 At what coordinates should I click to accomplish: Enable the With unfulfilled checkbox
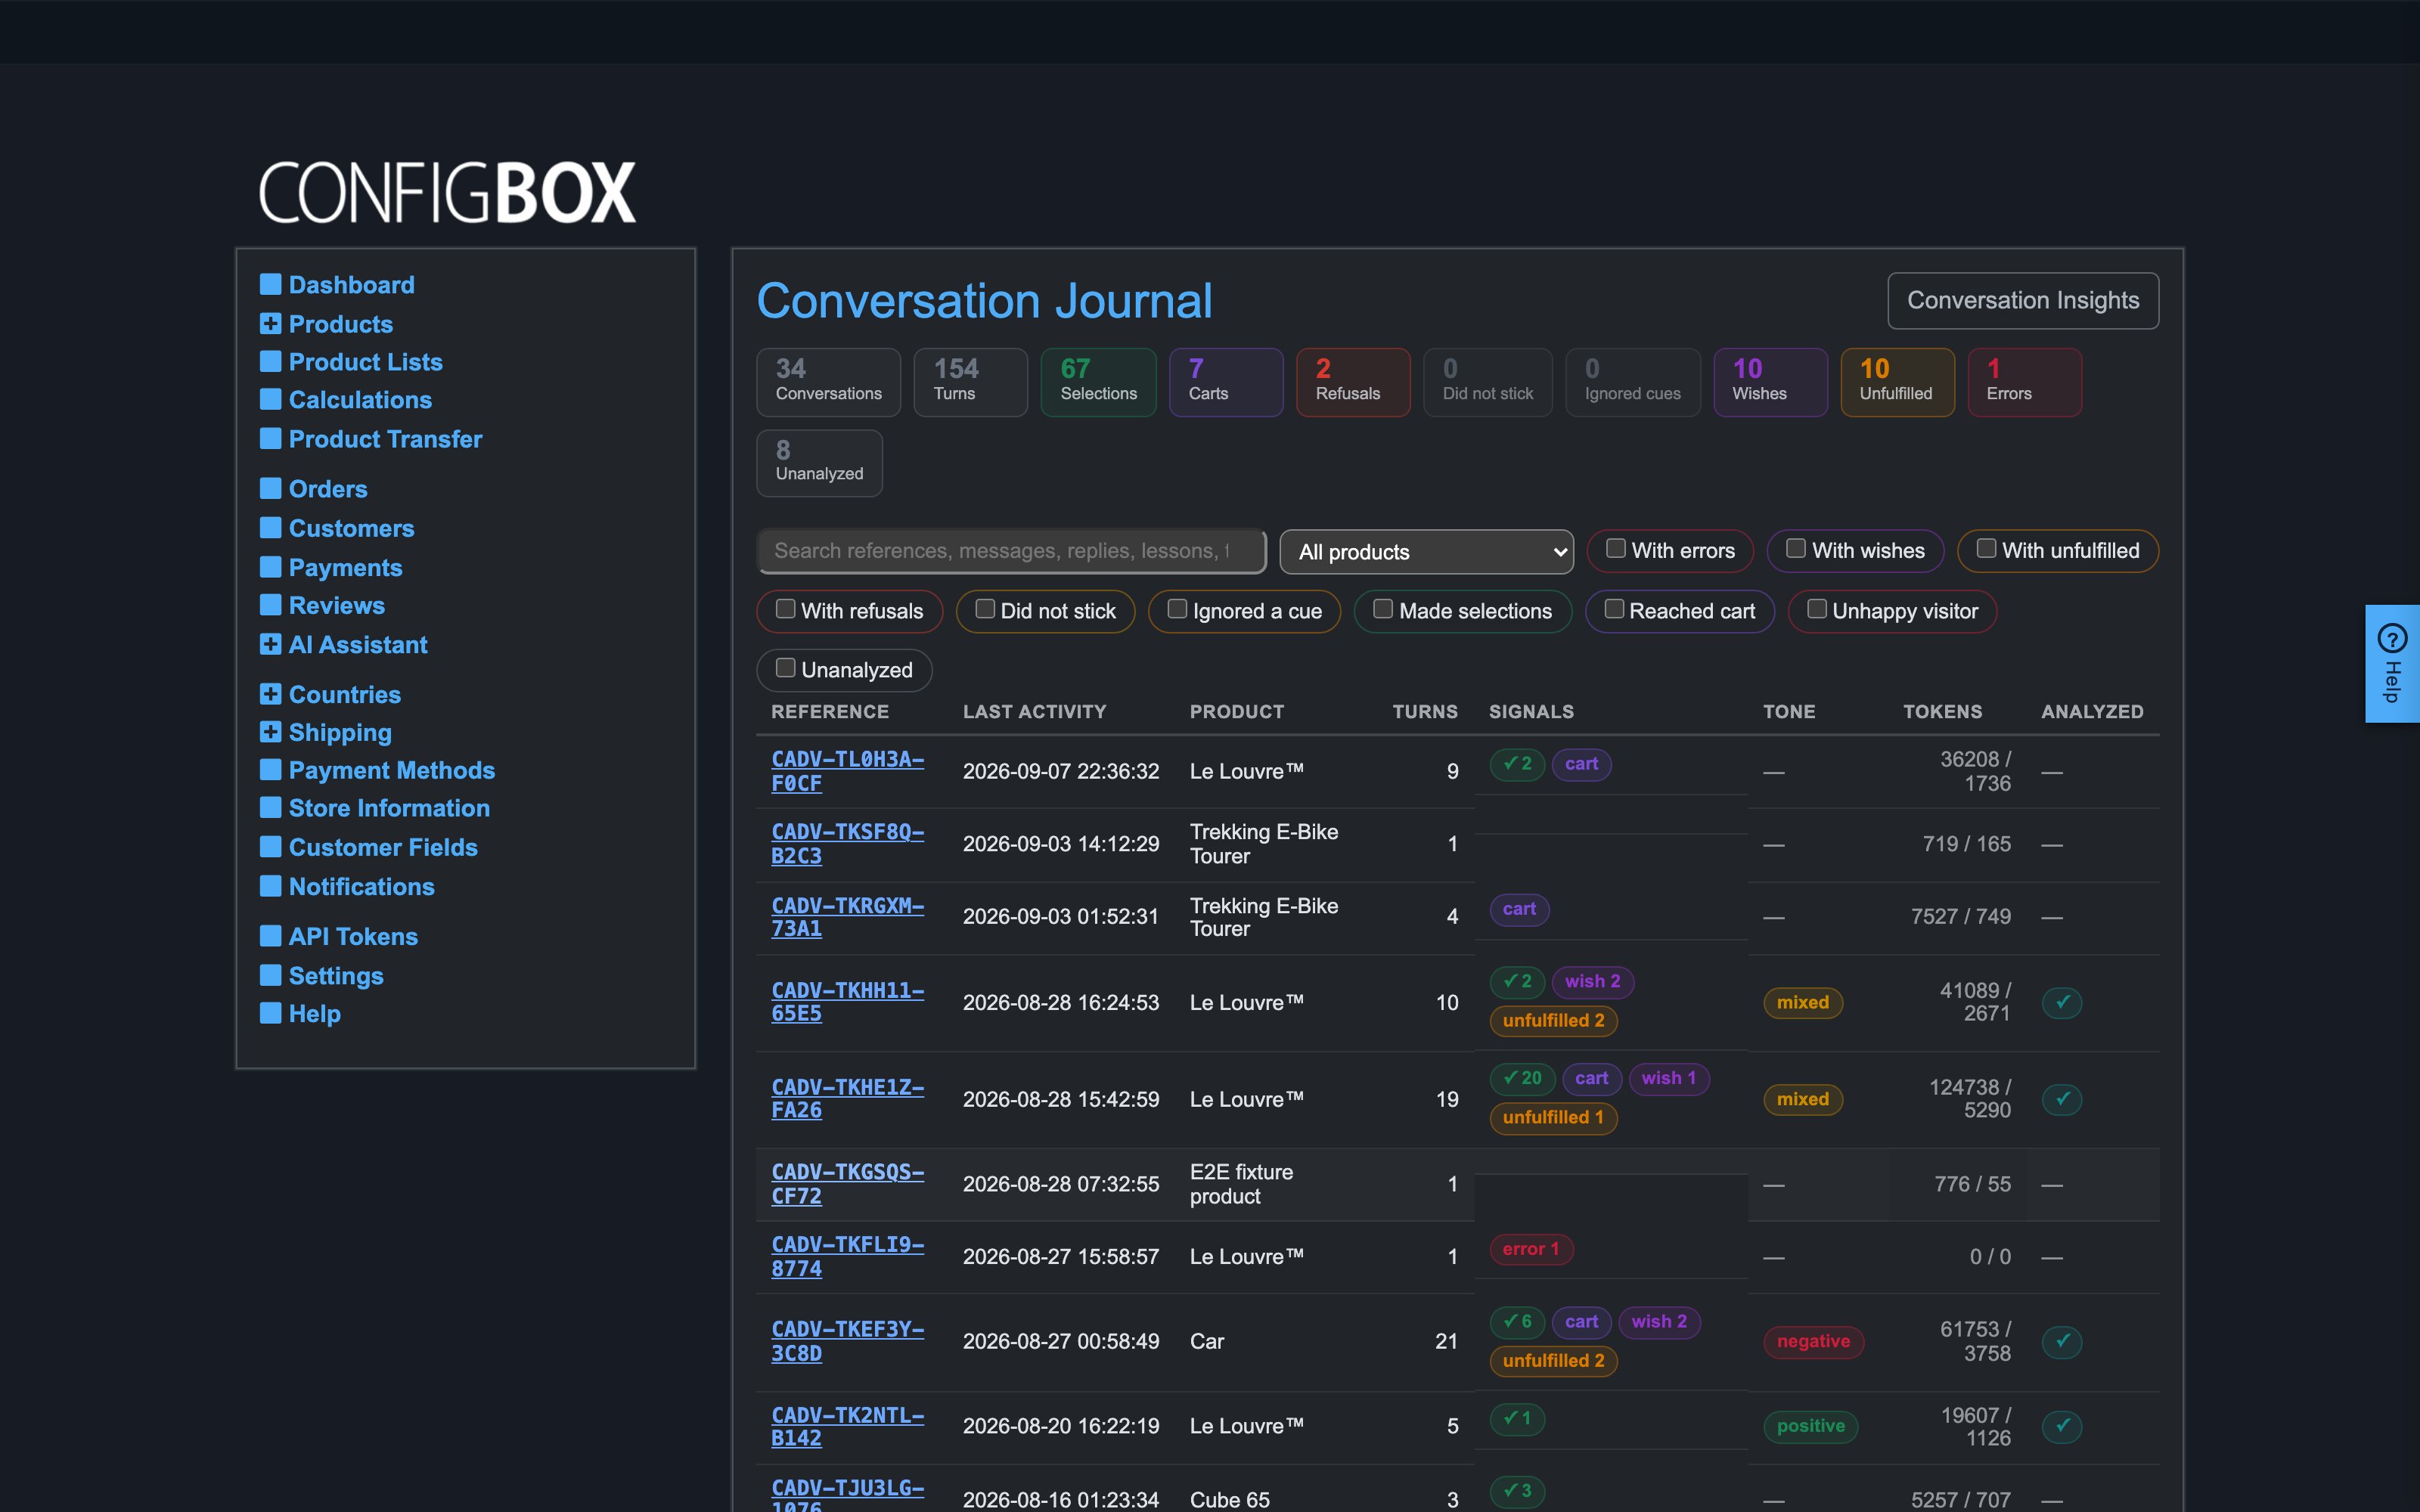click(x=1986, y=549)
